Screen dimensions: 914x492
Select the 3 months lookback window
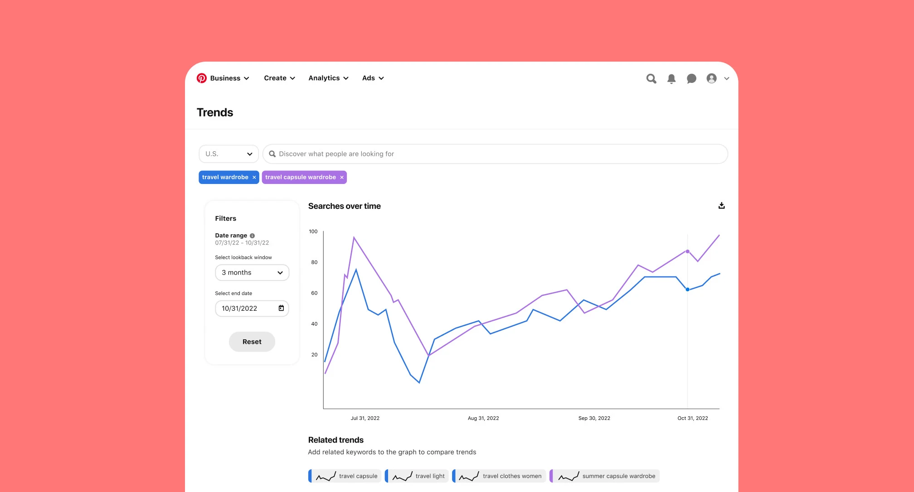pyautogui.click(x=251, y=273)
